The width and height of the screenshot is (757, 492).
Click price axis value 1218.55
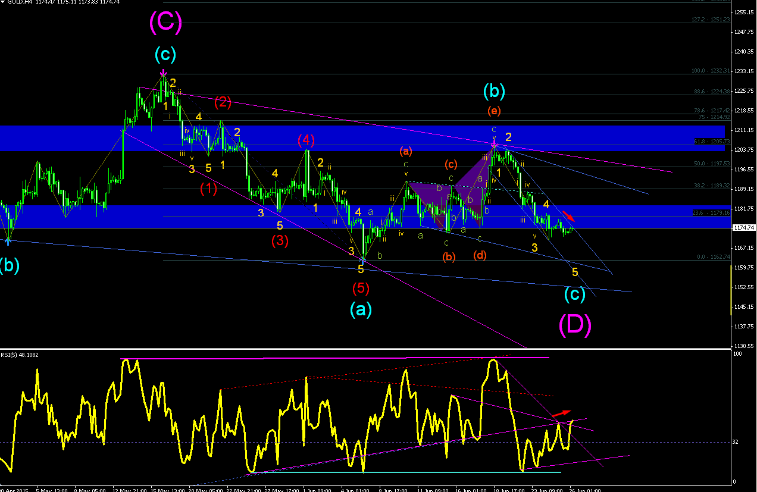[x=744, y=111]
